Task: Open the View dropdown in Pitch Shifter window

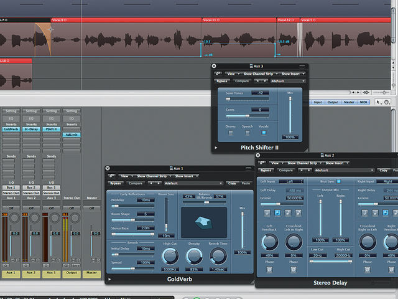Action: point(233,74)
